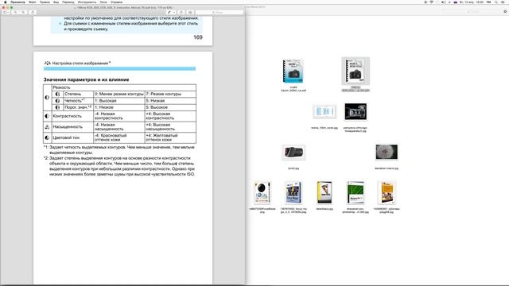
Task: Open the sidebar view dropdown in Preview toolbar
Action: [x=6, y=13]
